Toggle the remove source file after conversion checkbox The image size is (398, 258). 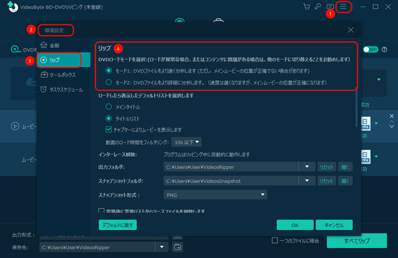coord(101,211)
